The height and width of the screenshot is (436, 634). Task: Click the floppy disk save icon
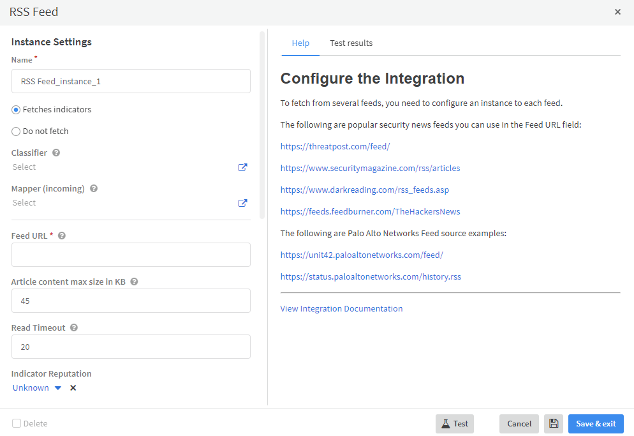tap(554, 424)
